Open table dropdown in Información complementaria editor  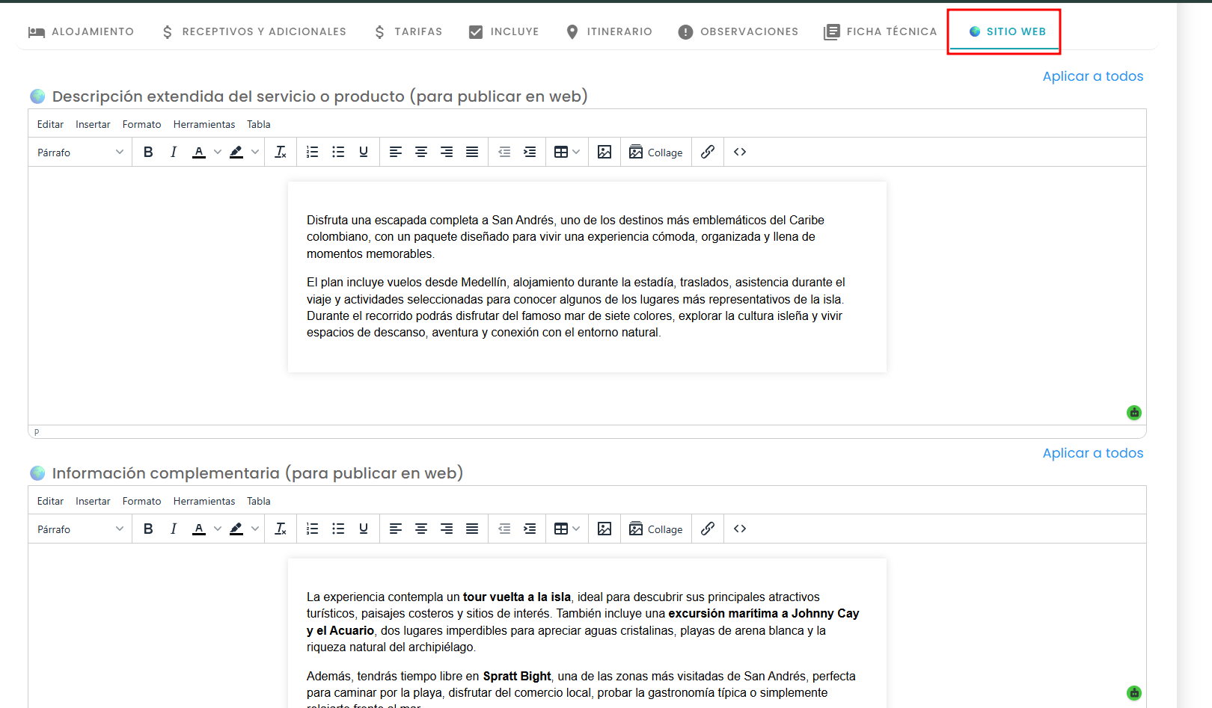click(567, 529)
